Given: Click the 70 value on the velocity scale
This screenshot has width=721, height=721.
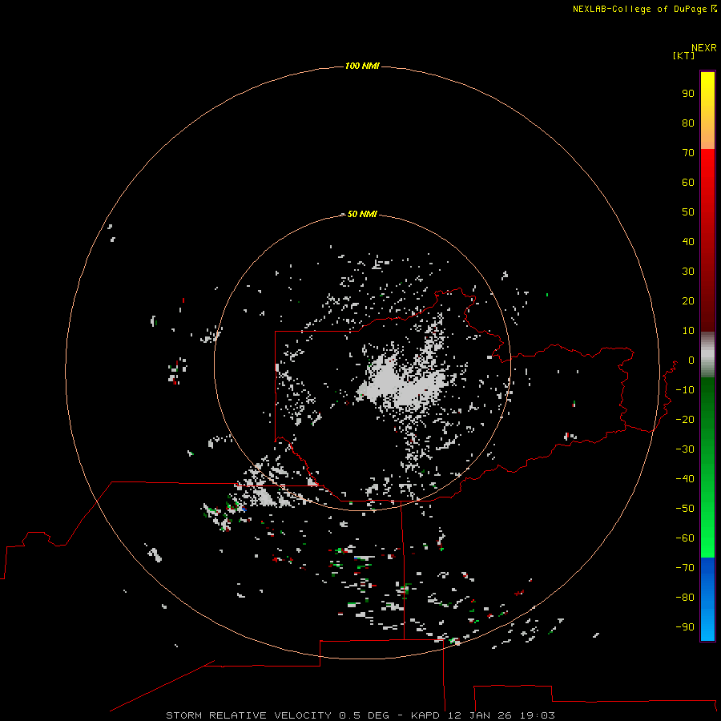Looking at the screenshot, I should coord(688,153).
